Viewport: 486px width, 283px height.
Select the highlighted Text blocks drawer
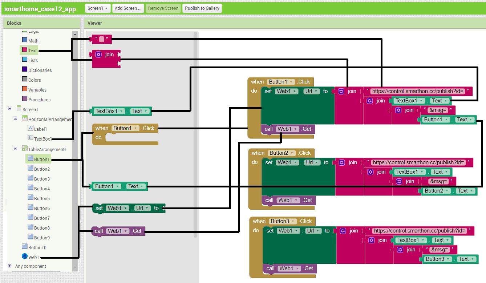[x=29, y=50]
